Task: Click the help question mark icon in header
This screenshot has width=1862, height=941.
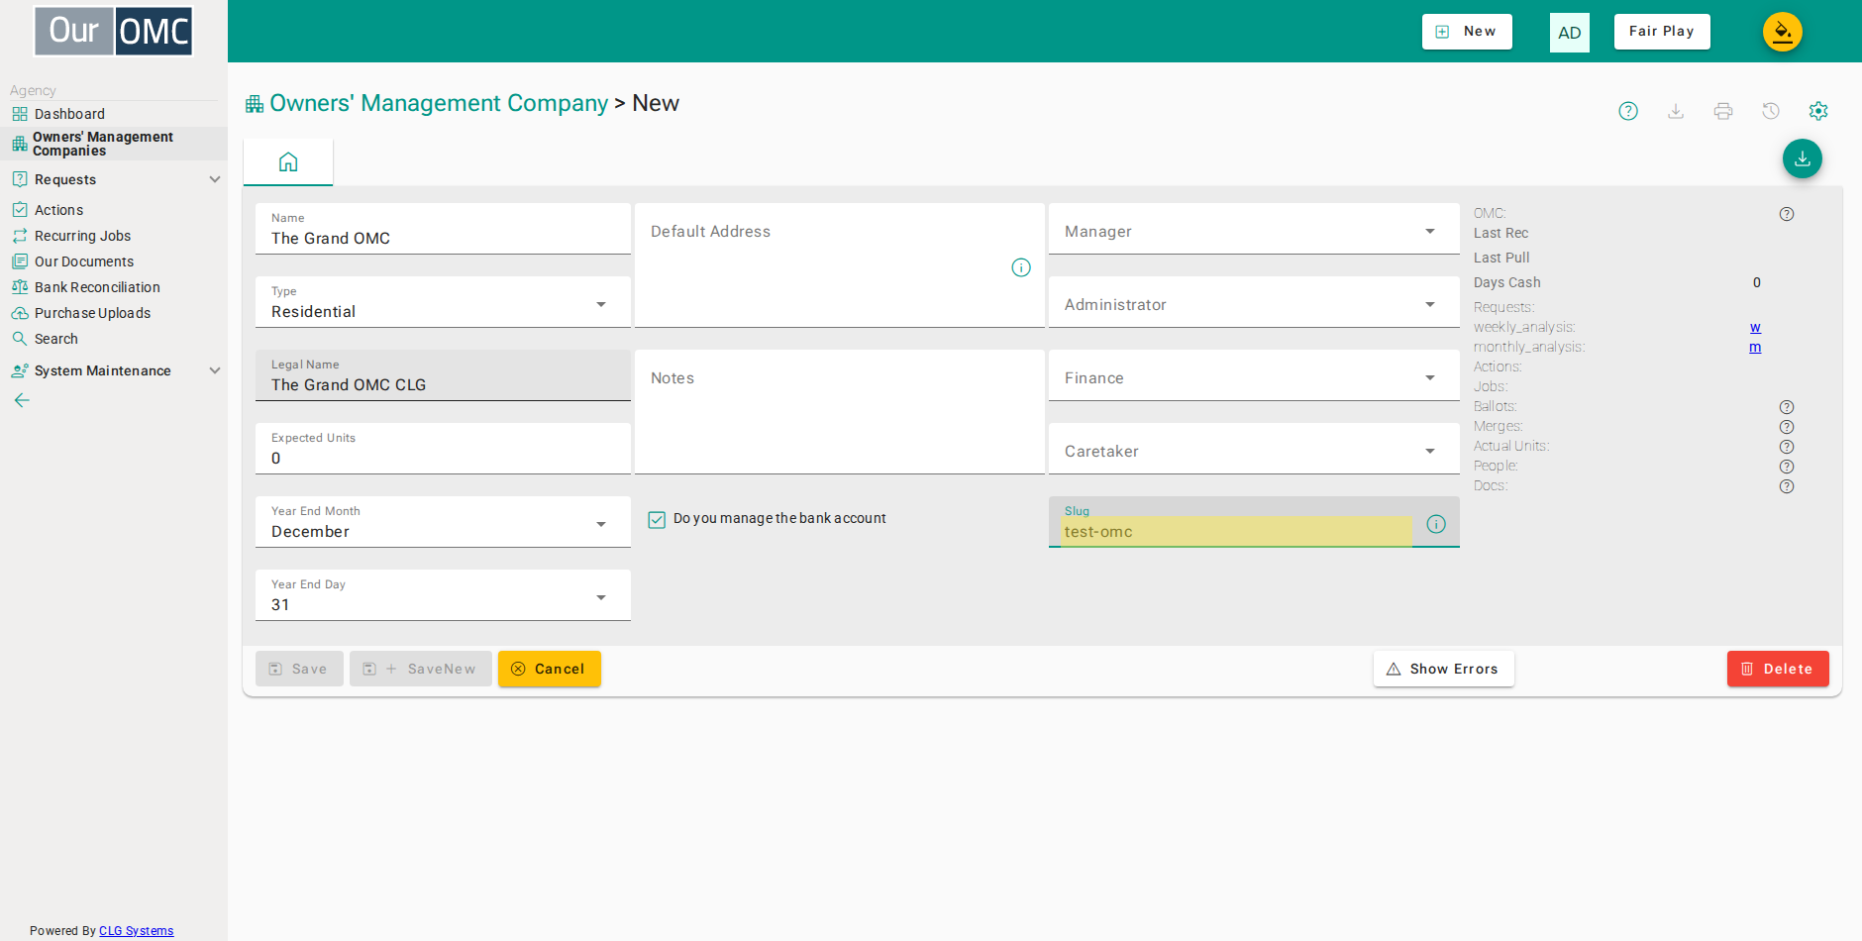Action: (x=1628, y=111)
